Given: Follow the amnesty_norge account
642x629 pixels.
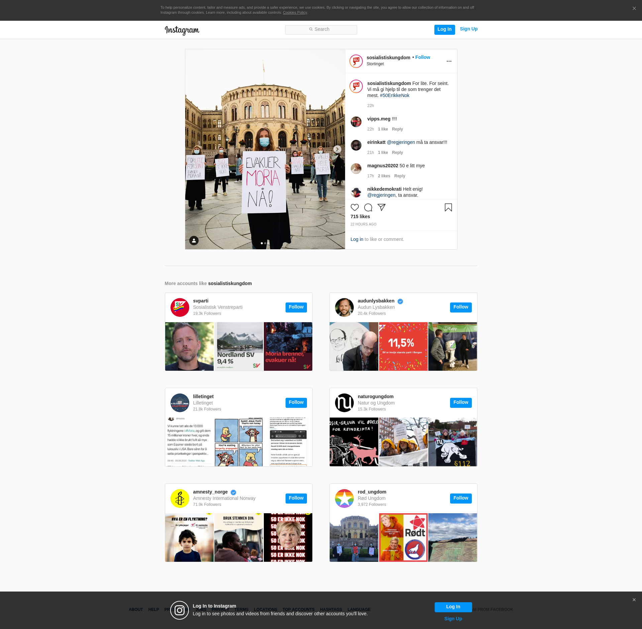Looking at the screenshot, I should [296, 498].
